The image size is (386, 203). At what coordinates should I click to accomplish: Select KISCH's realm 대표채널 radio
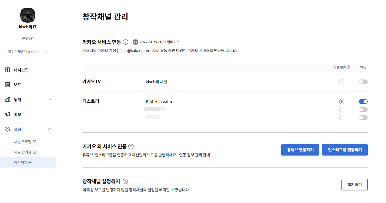(342, 101)
